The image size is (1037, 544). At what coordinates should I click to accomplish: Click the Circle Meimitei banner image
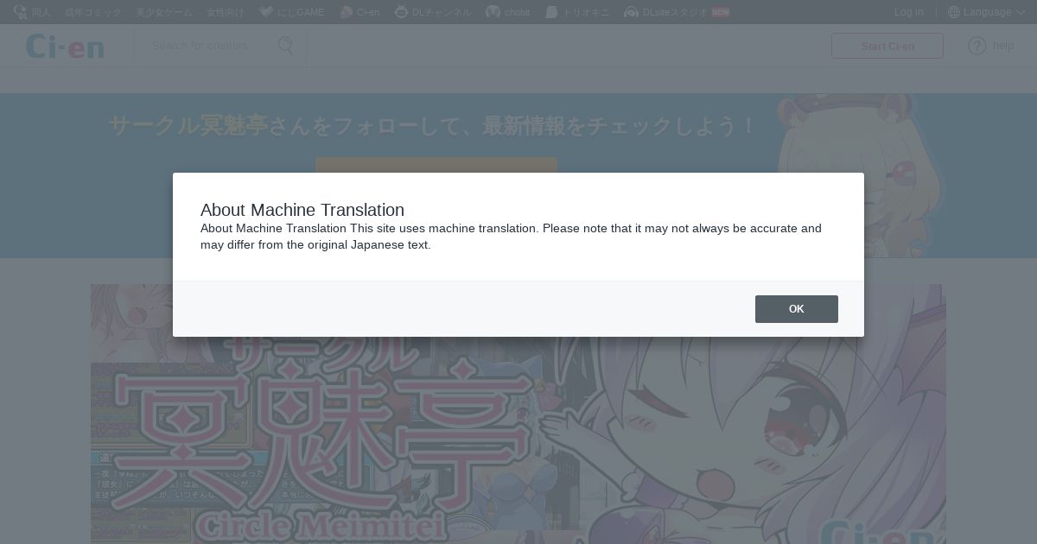click(518, 414)
